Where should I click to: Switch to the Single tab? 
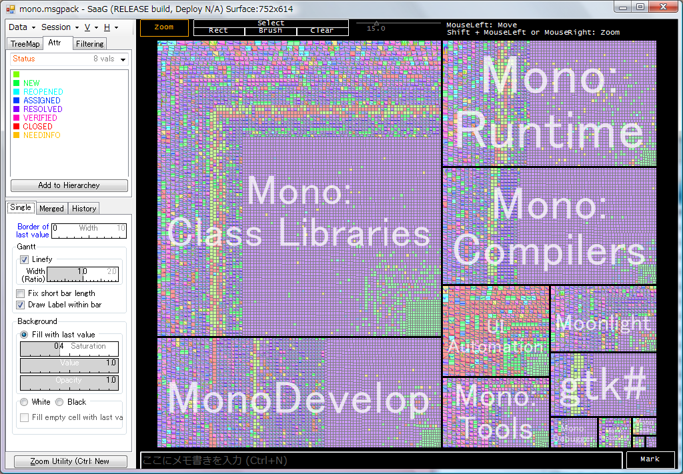click(x=21, y=207)
